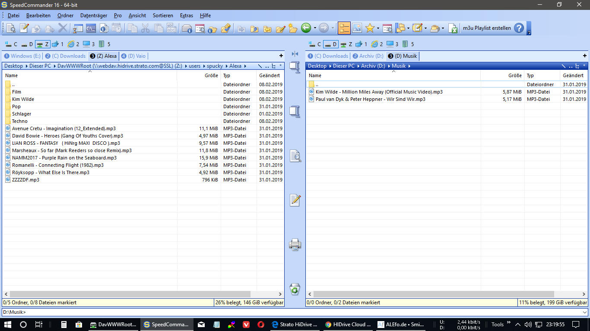Click the blue help question mark icon
The width and height of the screenshot is (590, 331).
click(x=519, y=28)
